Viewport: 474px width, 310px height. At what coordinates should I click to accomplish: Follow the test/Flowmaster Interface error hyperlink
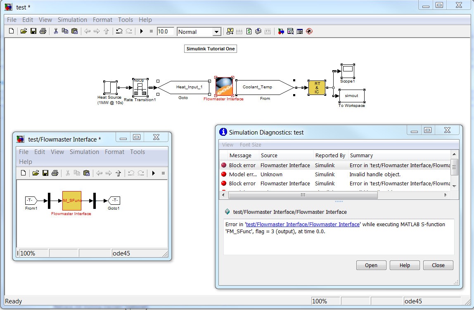pos(303,225)
